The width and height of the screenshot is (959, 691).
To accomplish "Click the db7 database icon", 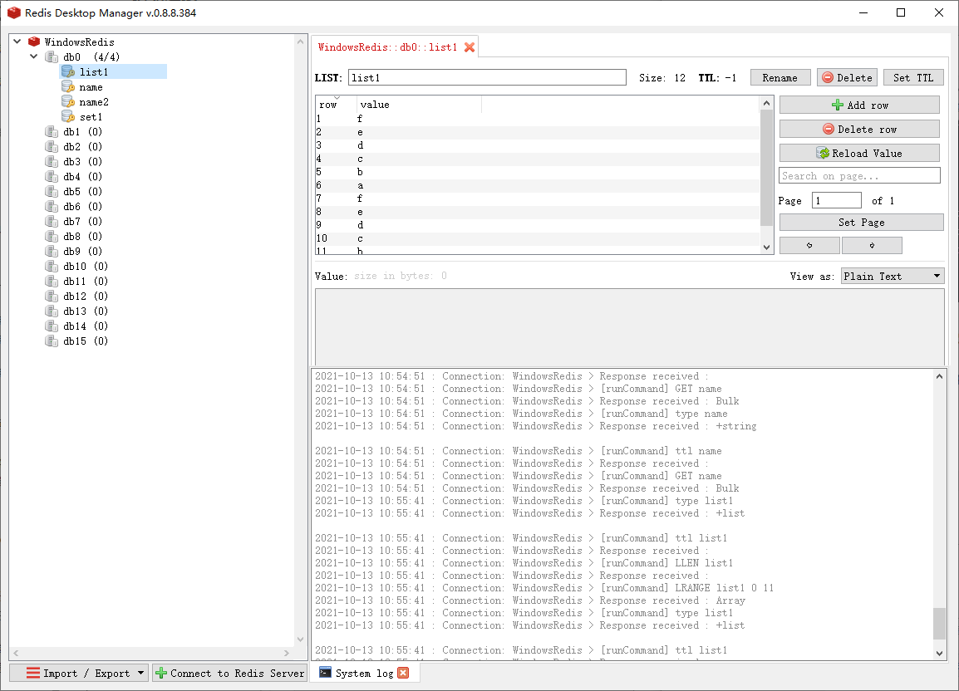I will (x=52, y=222).
